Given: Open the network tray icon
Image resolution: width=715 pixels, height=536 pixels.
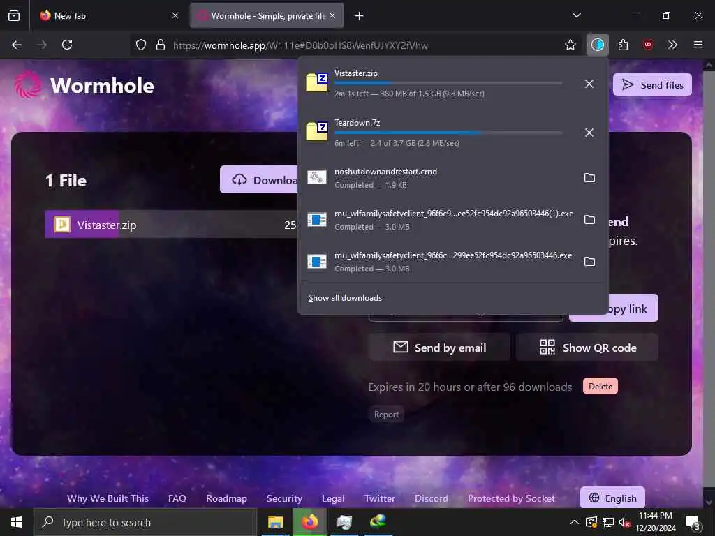Looking at the screenshot, I should [608, 522].
